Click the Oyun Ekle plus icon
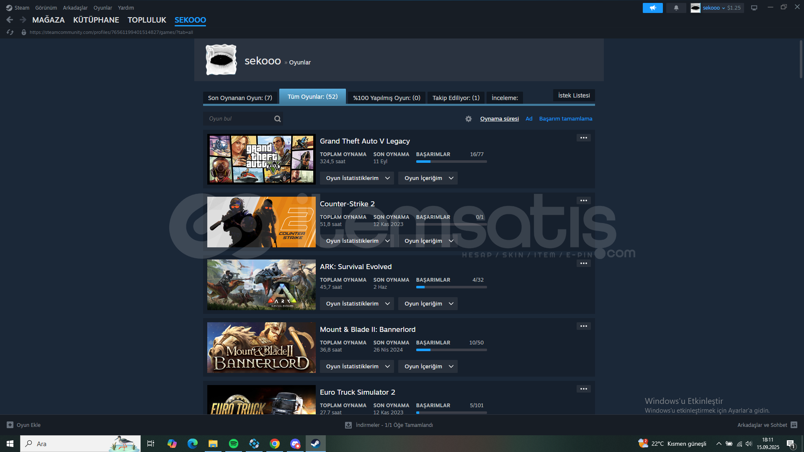The width and height of the screenshot is (804, 452). (x=10, y=425)
